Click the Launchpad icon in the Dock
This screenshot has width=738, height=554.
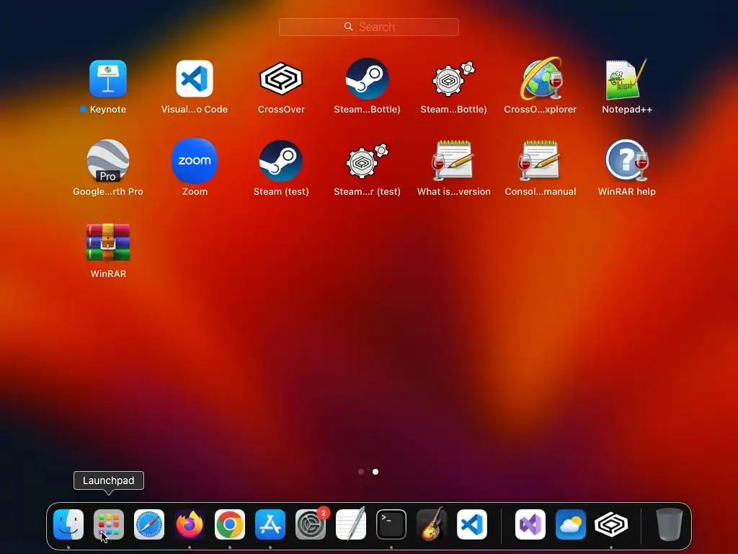pyautogui.click(x=109, y=524)
